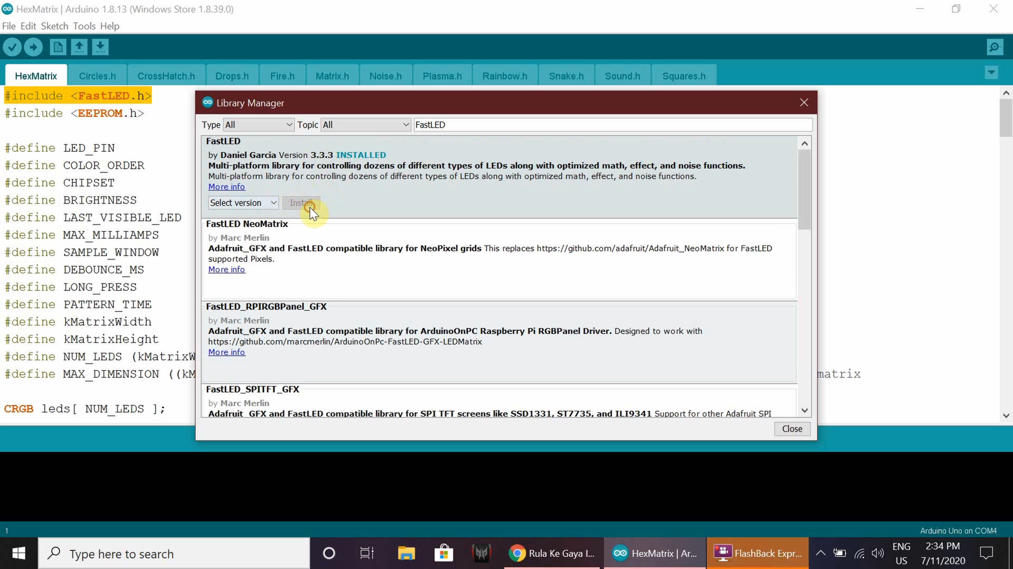Viewport: 1013px width, 569px height.
Task: Open Task View taskbar icon
Action: click(x=367, y=553)
